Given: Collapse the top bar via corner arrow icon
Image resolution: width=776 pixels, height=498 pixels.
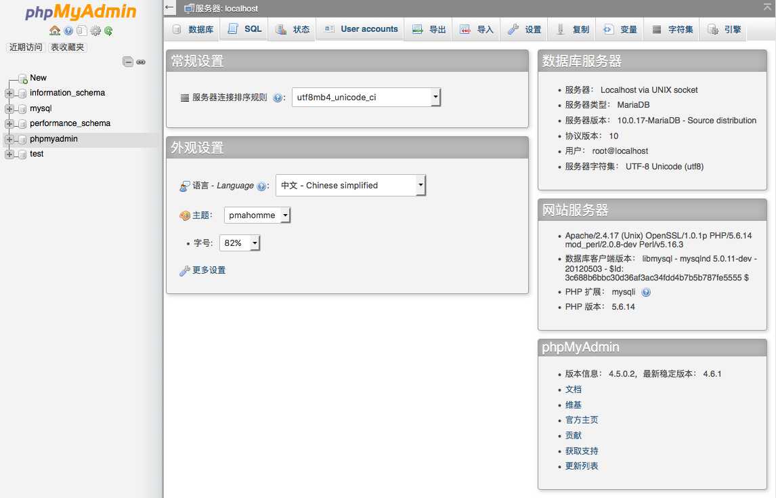Looking at the screenshot, I should tap(768, 7).
